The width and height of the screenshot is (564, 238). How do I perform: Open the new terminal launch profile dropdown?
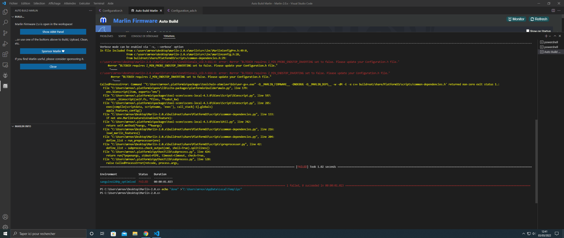click(550, 36)
